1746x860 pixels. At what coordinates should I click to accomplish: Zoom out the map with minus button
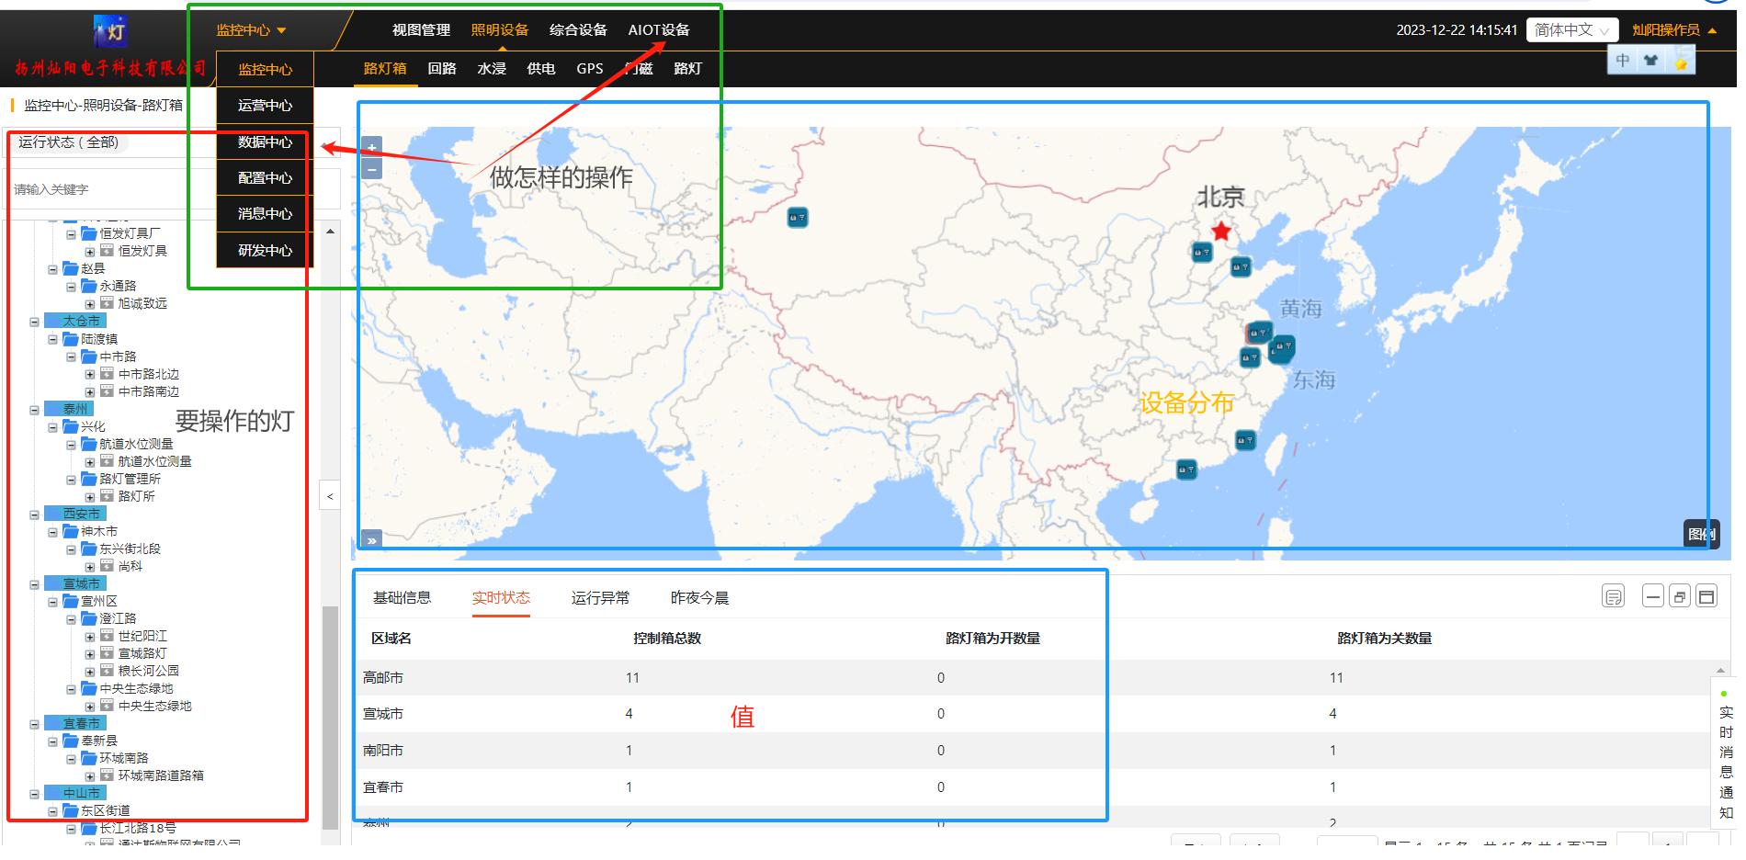(371, 169)
